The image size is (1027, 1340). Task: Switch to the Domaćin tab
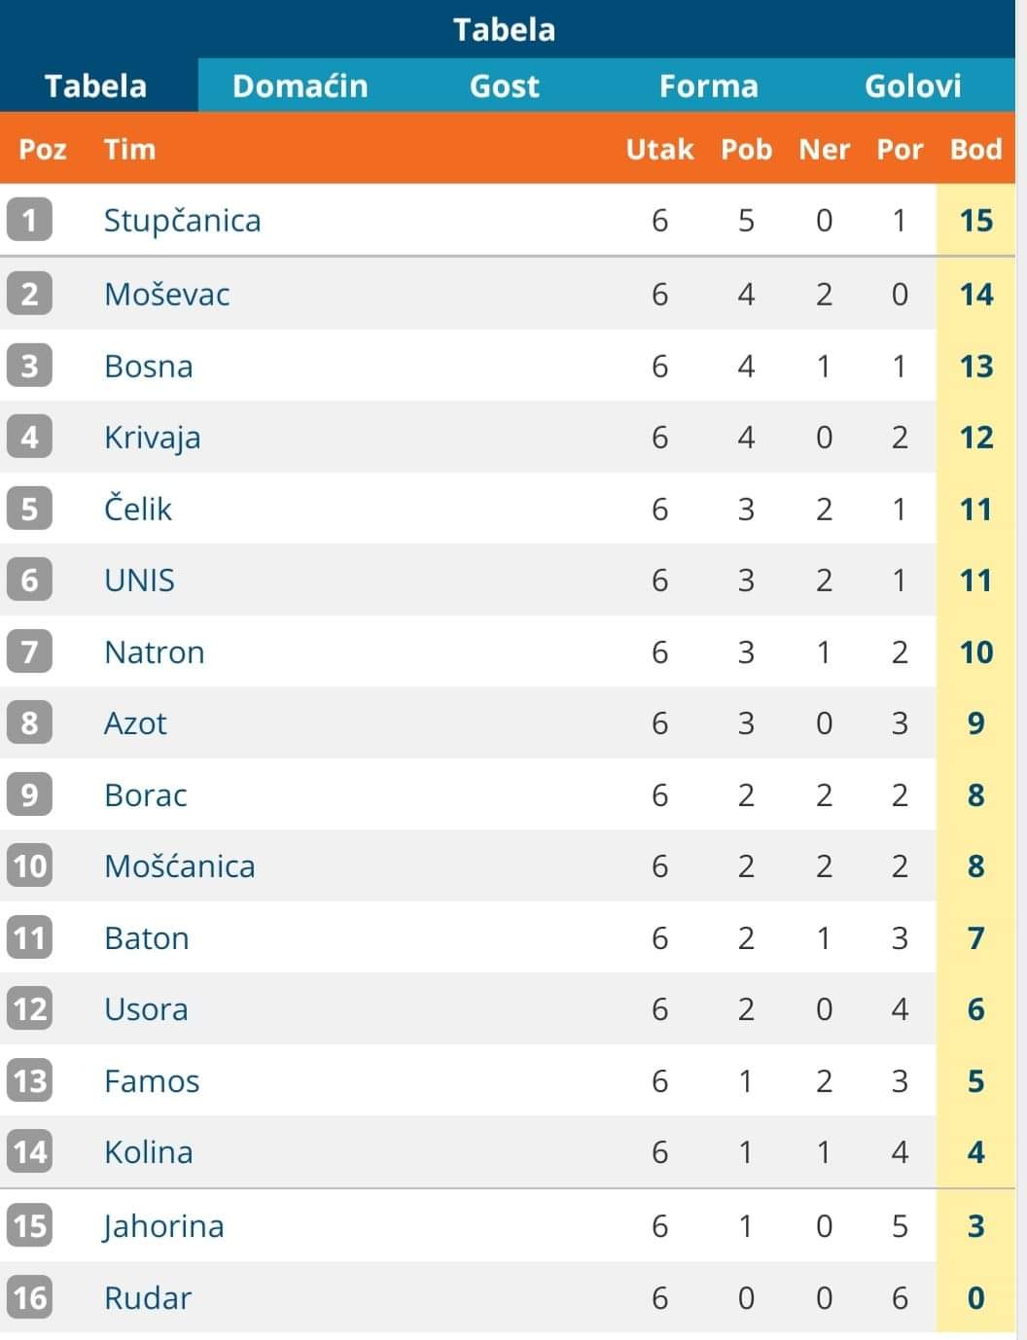300,86
